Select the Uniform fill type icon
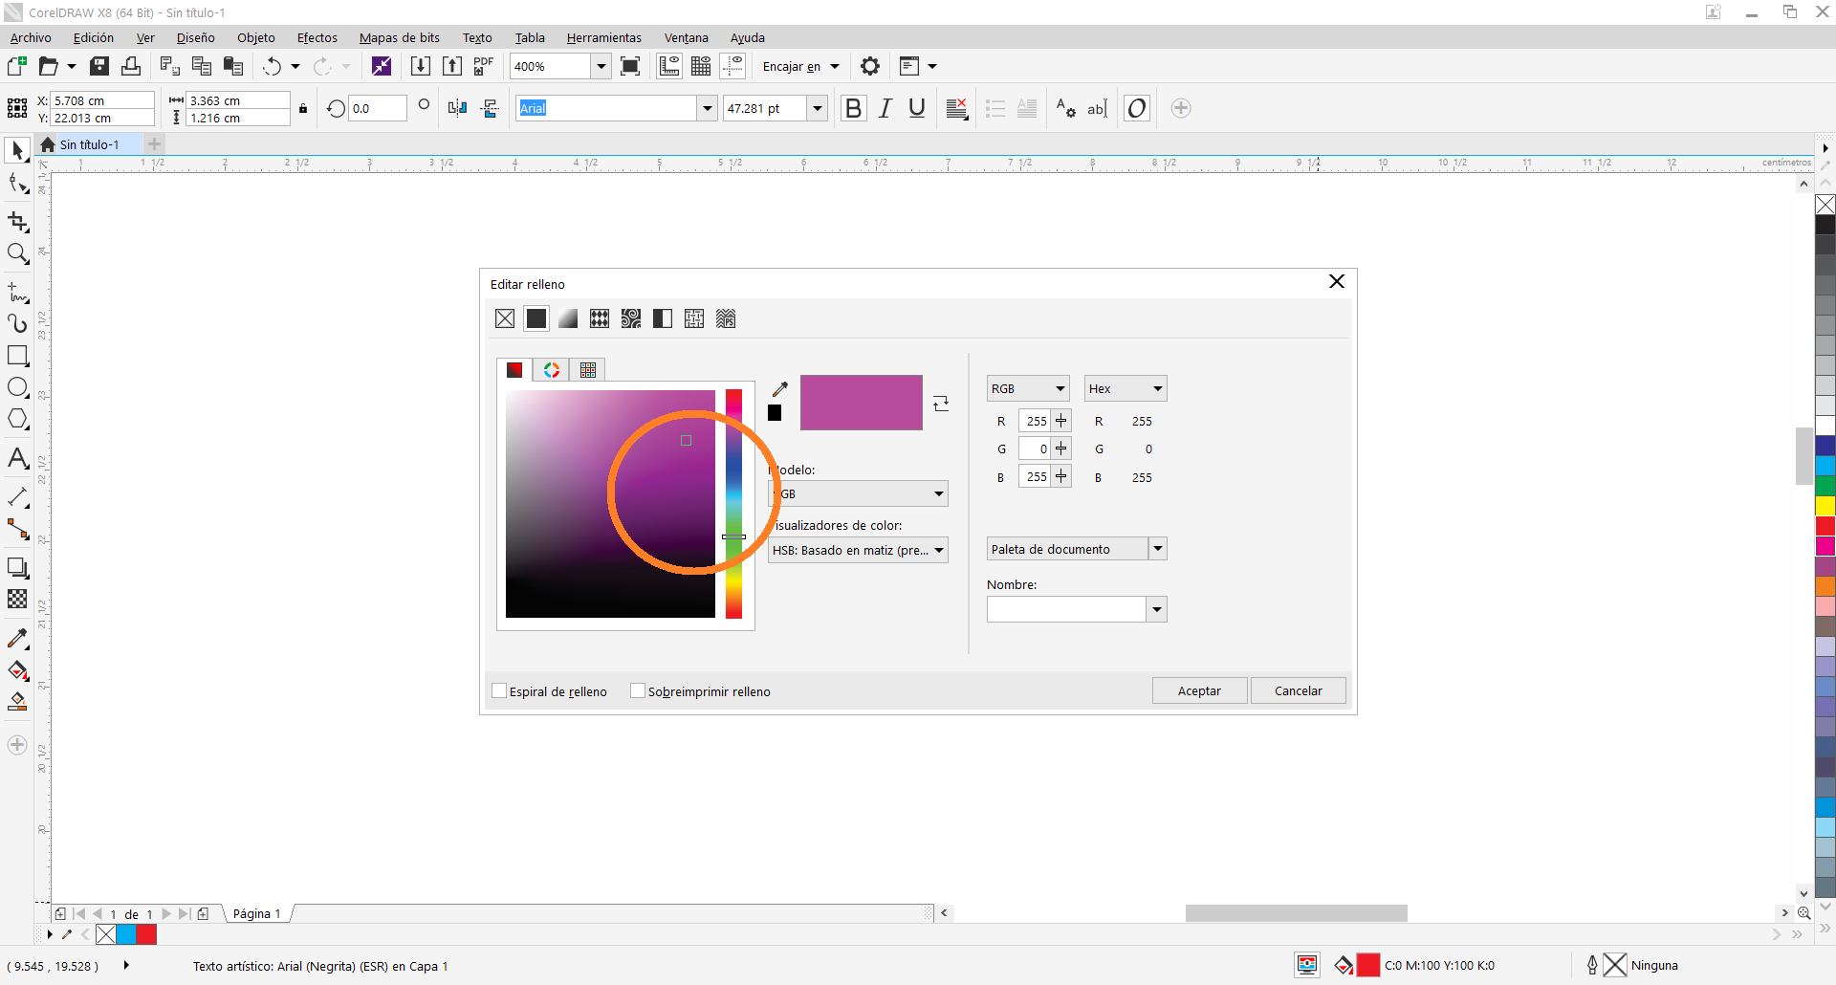Viewport: 1836px width, 985px height. click(x=536, y=318)
